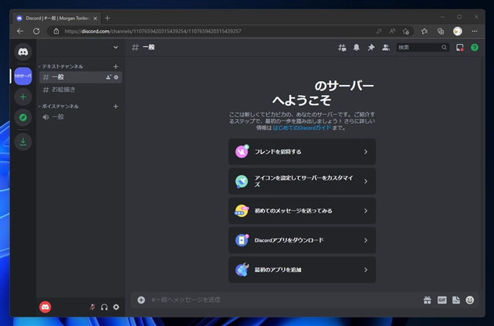Toggle headphone deafen in user panel
Image resolution: width=494 pixels, height=326 pixels.
pyautogui.click(x=104, y=307)
